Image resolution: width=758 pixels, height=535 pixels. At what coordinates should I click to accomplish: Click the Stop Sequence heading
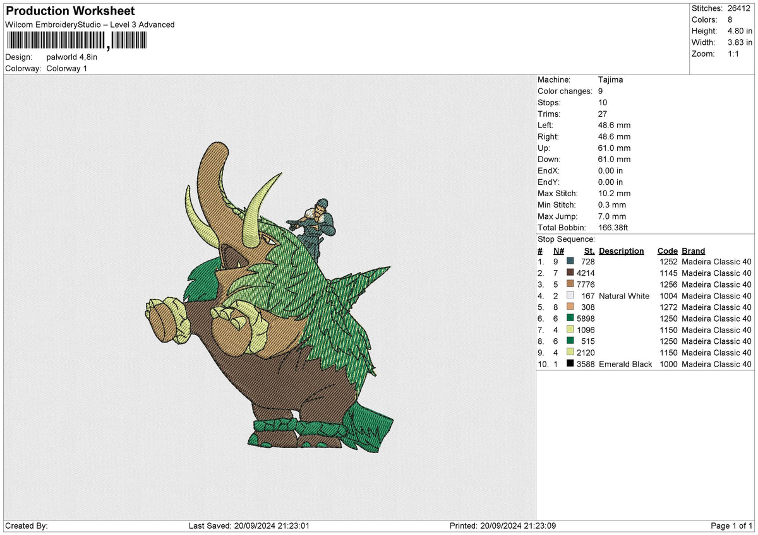[x=566, y=239]
